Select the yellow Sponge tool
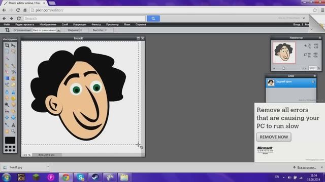 (x=13, y=98)
